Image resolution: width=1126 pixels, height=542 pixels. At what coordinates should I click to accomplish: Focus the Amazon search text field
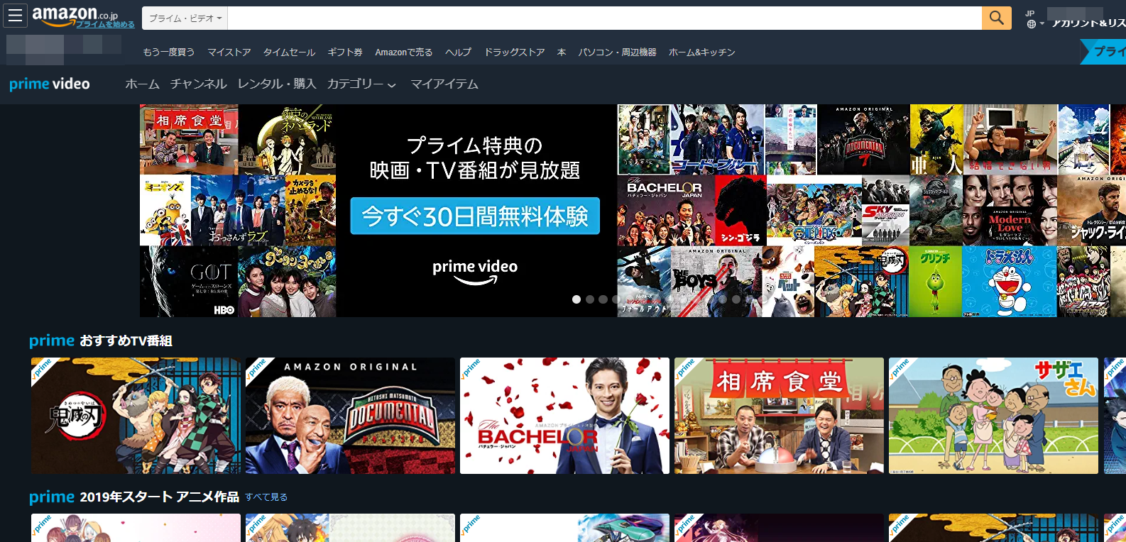pyautogui.click(x=604, y=18)
